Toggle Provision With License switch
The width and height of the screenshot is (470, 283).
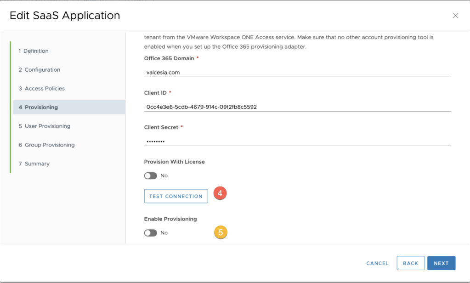151,176
